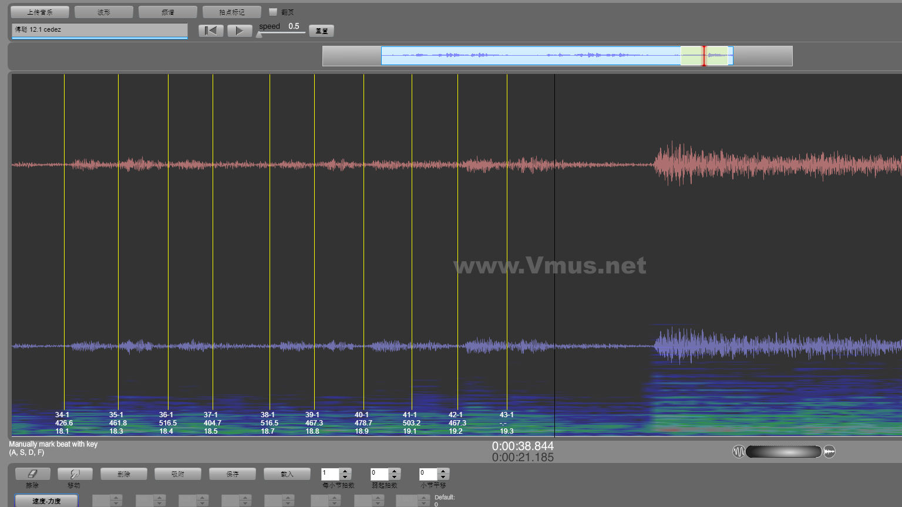Click the 速度-力度 tempo-dynamics button

click(46, 501)
